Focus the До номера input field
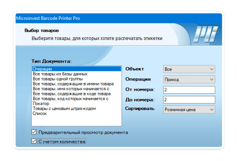 point(189,100)
